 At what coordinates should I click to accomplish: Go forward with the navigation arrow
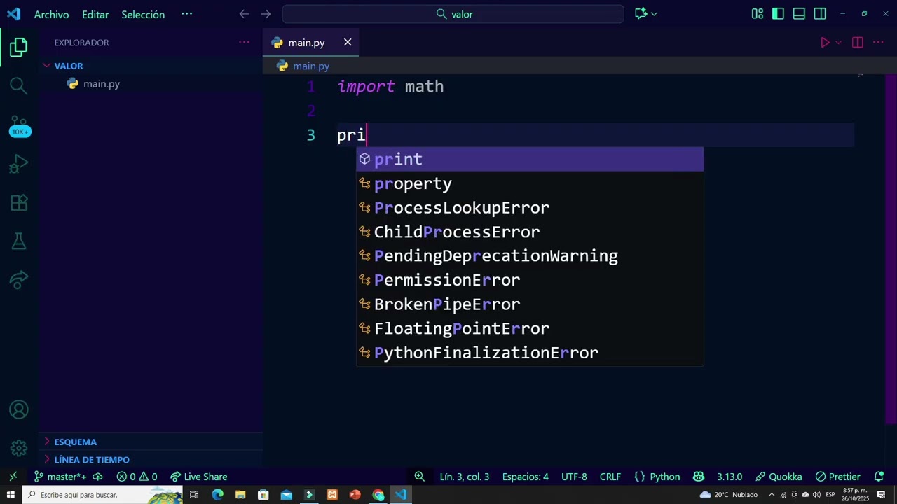coord(266,14)
